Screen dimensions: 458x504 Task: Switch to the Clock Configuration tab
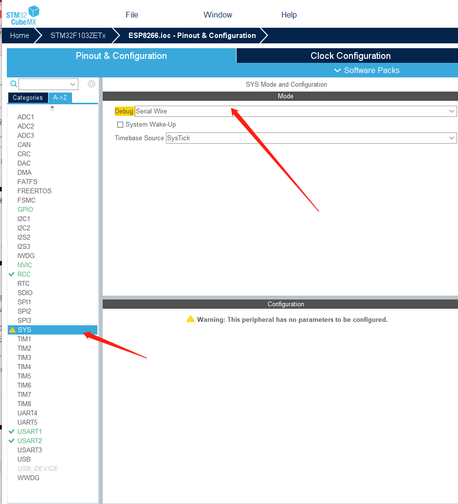click(347, 56)
